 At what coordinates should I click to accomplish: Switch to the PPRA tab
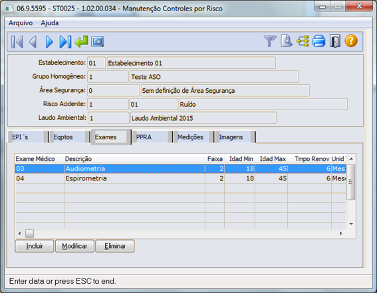(x=152, y=137)
